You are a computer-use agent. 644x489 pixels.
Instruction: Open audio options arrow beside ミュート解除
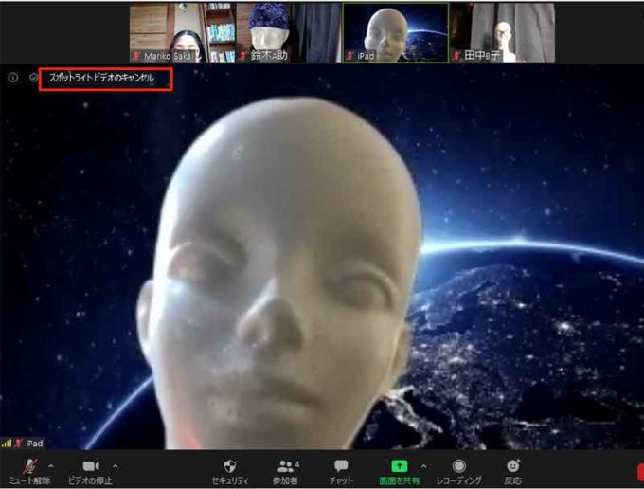51,466
